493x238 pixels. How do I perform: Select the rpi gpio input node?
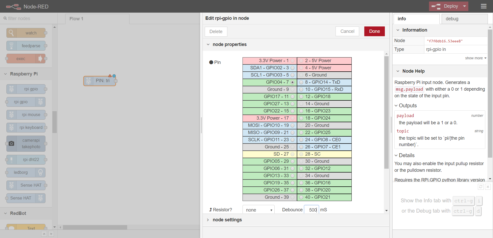click(26, 89)
